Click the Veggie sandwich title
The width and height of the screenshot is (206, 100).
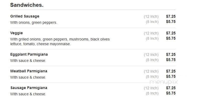click(x=17, y=33)
